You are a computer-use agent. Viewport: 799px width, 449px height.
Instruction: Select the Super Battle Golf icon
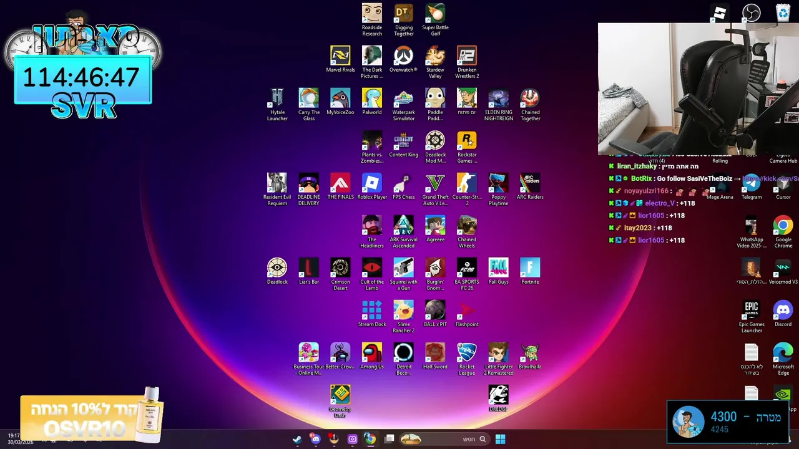pos(435,19)
